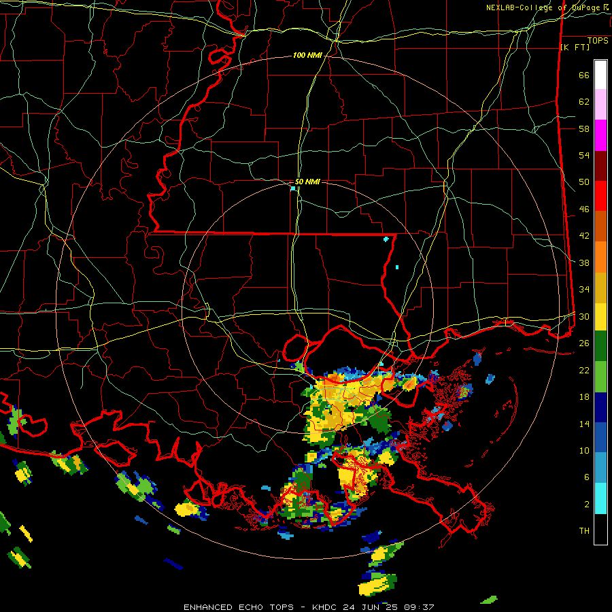The height and width of the screenshot is (612, 612).
Task: Click the navy 14-18 kft legend swatch
Action: click(x=600, y=407)
